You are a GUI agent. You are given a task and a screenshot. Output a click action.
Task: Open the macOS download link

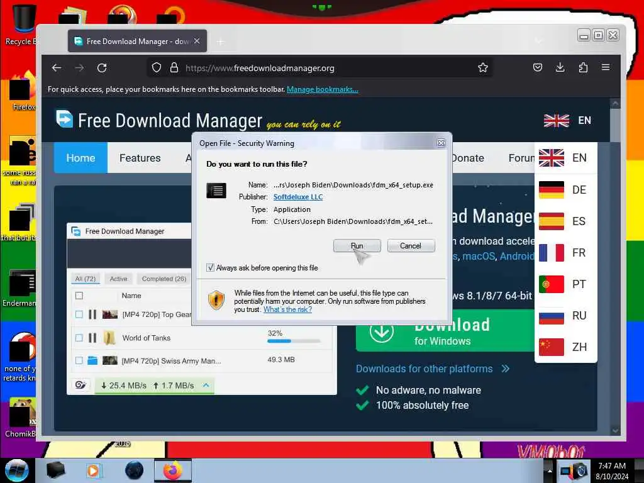point(479,257)
